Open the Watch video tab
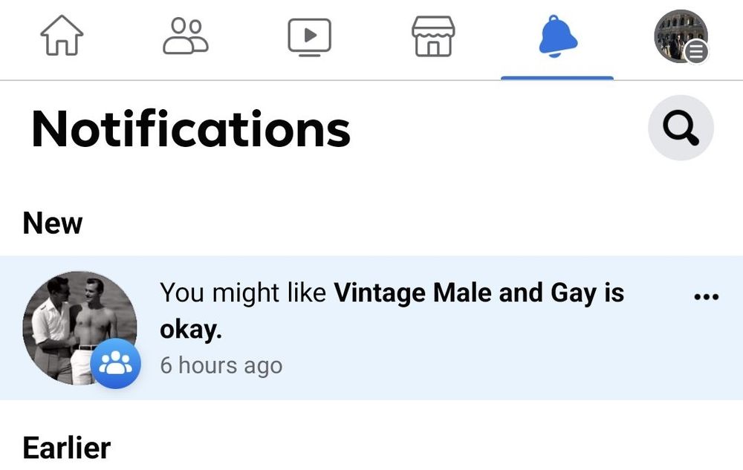743x470 pixels. click(309, 36)
